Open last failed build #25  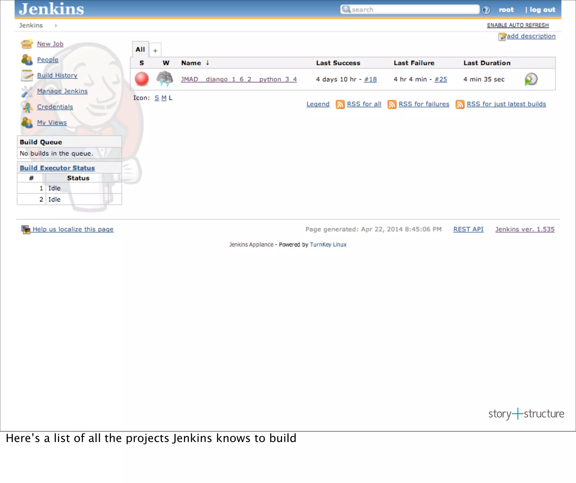coord(440,79)
